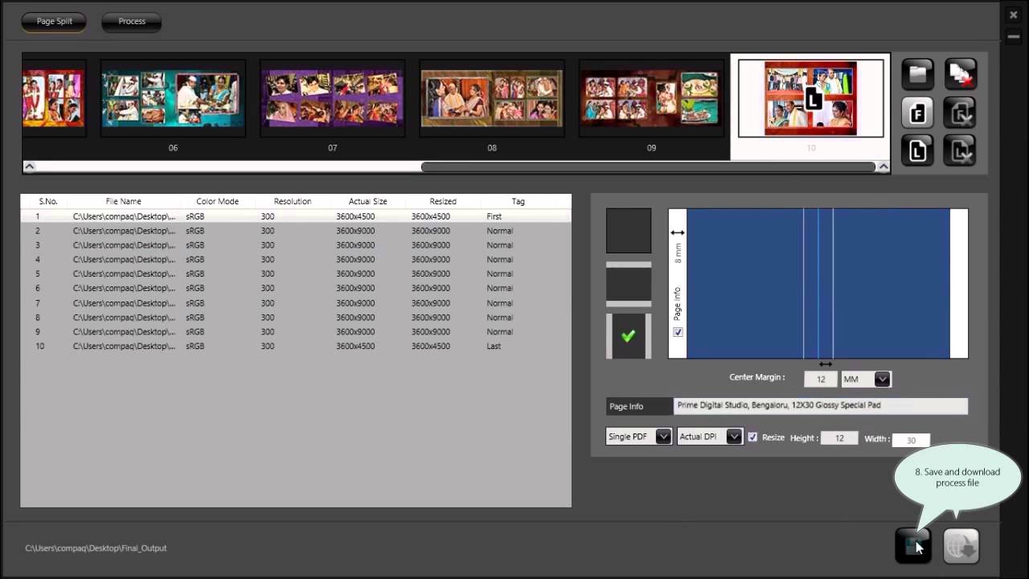Open the folder browse icon
1029x579 pixels.
917,76
